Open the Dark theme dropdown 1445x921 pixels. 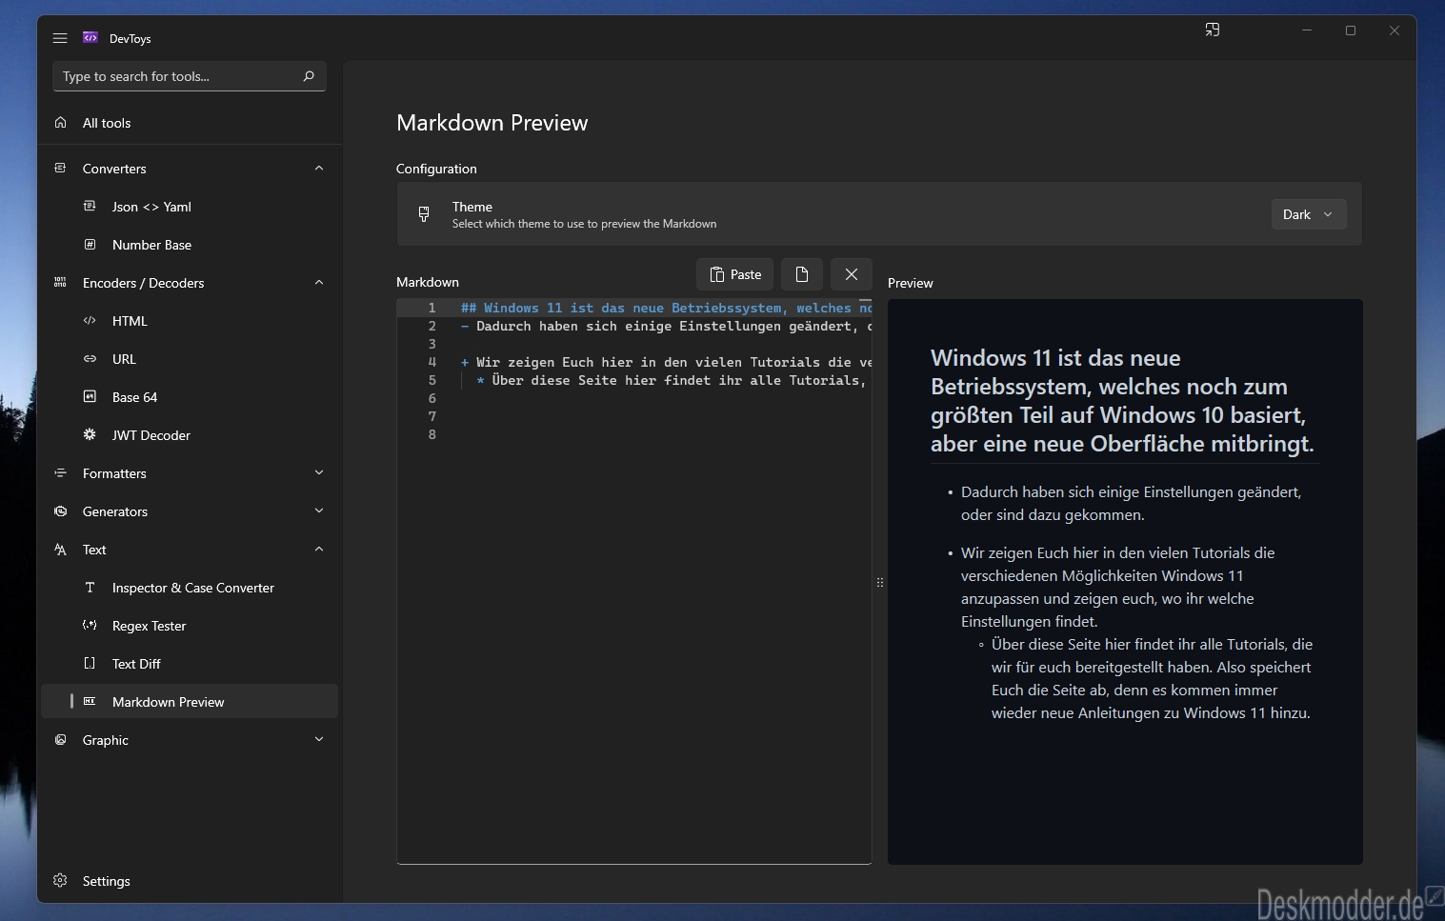[x=1309, y=214]
